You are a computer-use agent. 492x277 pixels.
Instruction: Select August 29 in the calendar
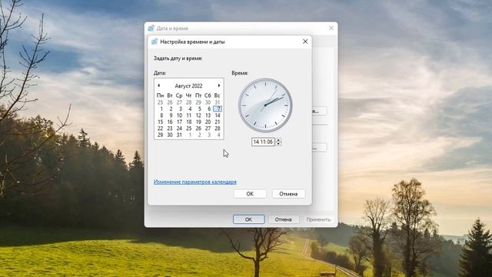pyautogui.click(x=161, y=135)
